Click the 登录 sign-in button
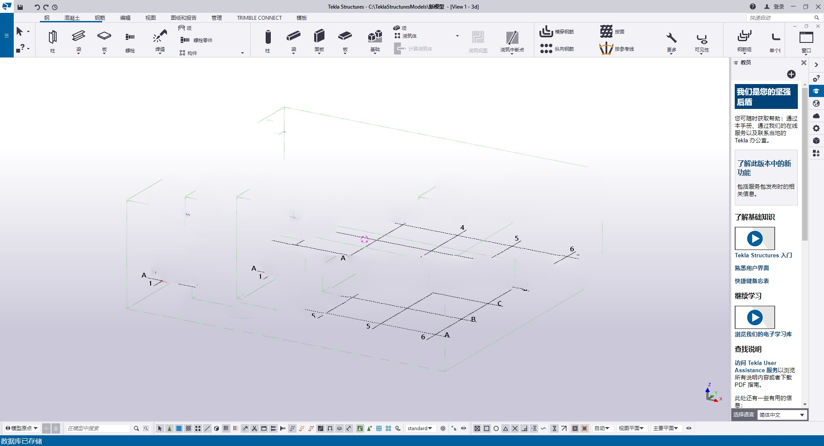This screenshot has width=824, height=446. click(x=774, y=6)
